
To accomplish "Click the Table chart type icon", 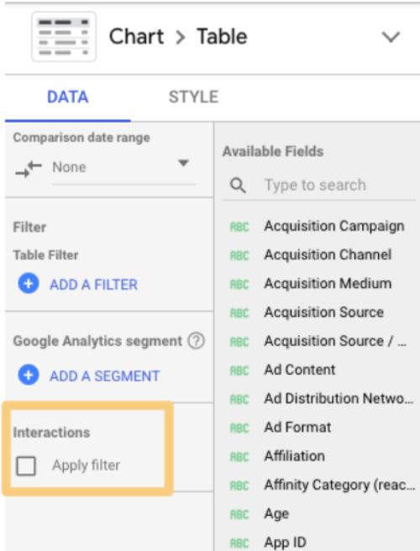I will (x=64, y=37).
